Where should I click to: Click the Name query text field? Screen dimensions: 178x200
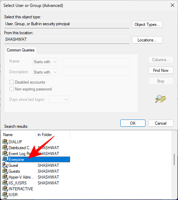(96, 62)
